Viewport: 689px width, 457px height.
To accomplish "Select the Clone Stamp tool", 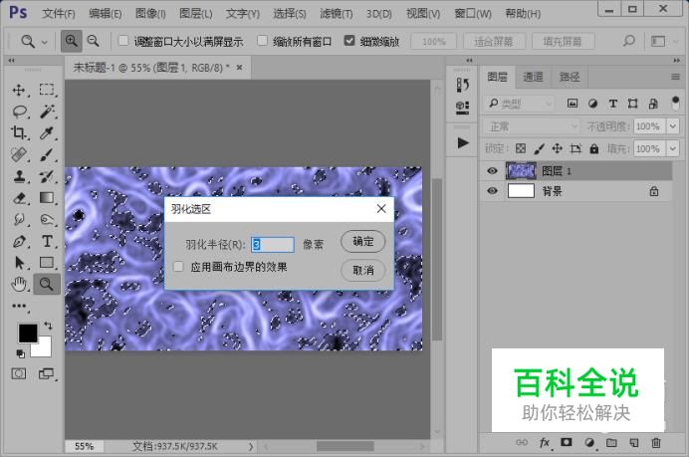I will coord(19,176).
